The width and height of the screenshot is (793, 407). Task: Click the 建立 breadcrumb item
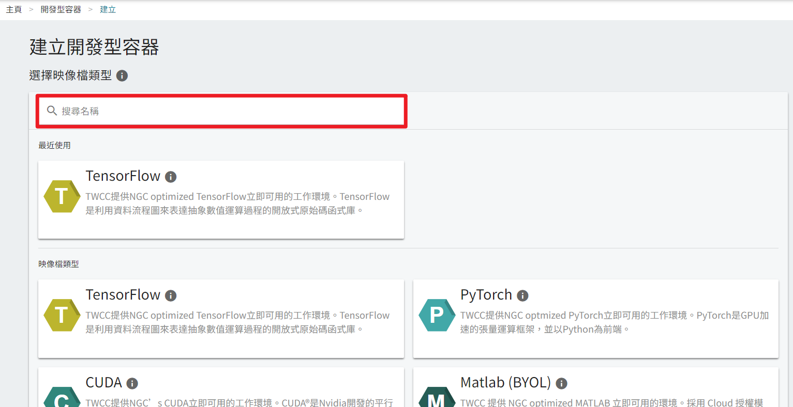pos(108,9)
